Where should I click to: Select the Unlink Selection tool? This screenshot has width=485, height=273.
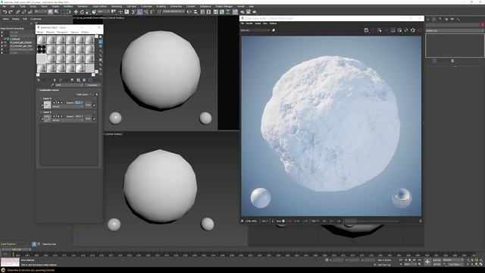tap(24, 12)
